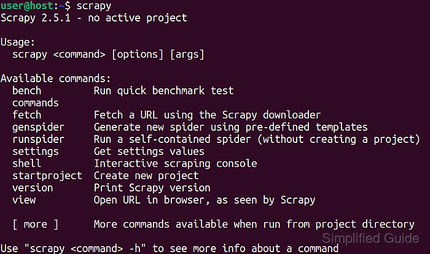The width and height of the screenshot is (430, 254).
Task: Click the 'Use "scrapy <command> -h"' help line
Action: (x=169, y=248)
